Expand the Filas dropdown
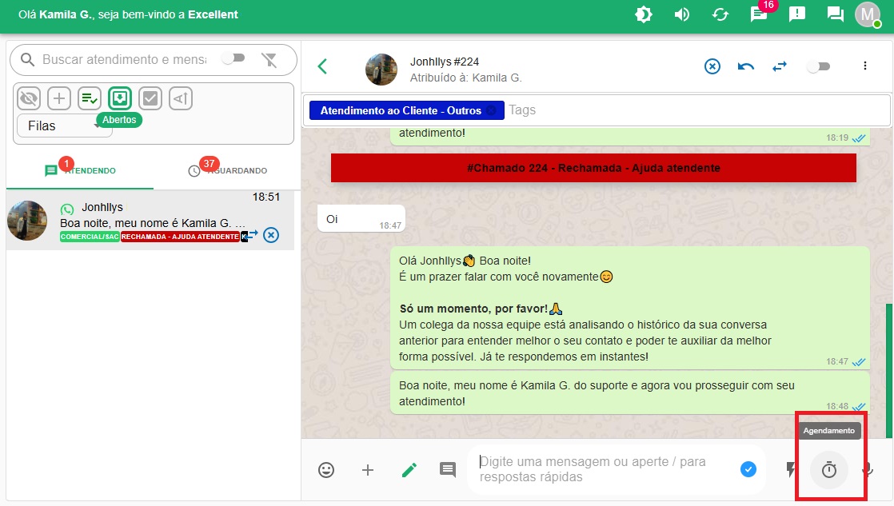 (64, 126)
